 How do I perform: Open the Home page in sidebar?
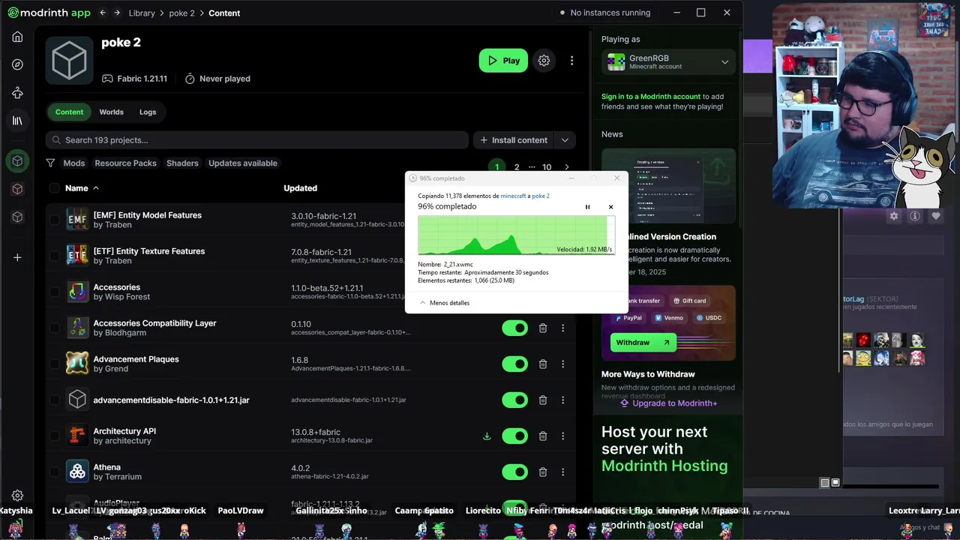click(x=17, y=37)
